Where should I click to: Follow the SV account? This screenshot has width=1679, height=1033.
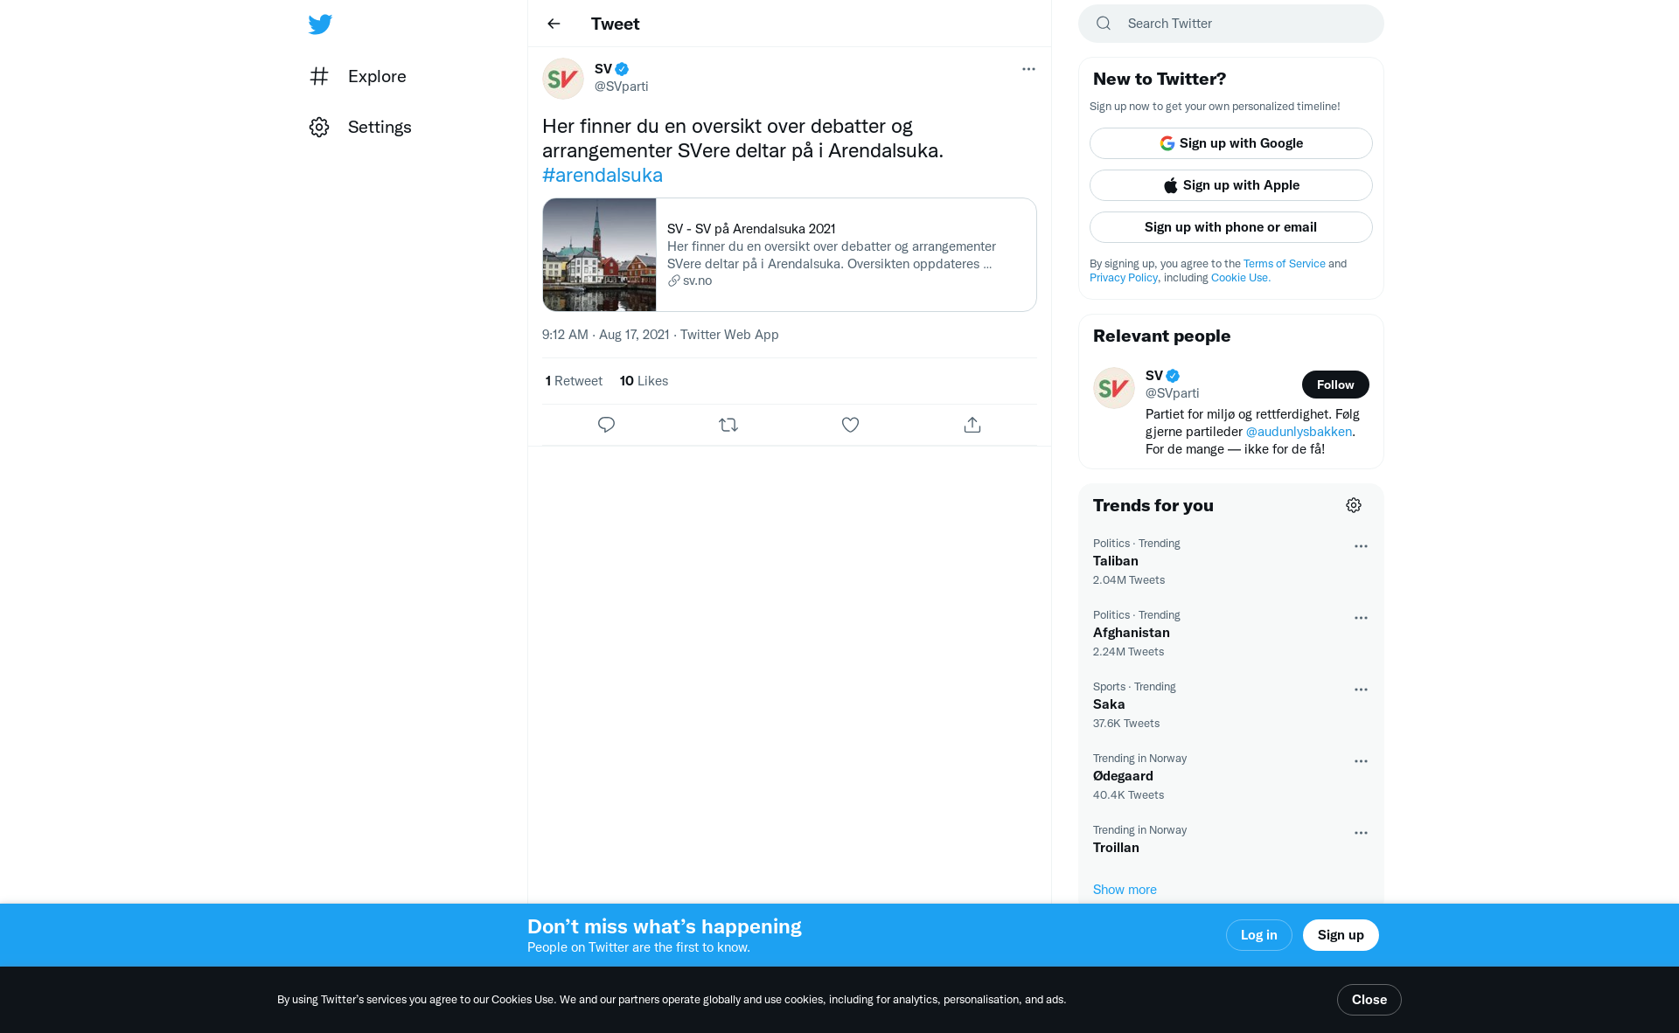point(1335,385)
